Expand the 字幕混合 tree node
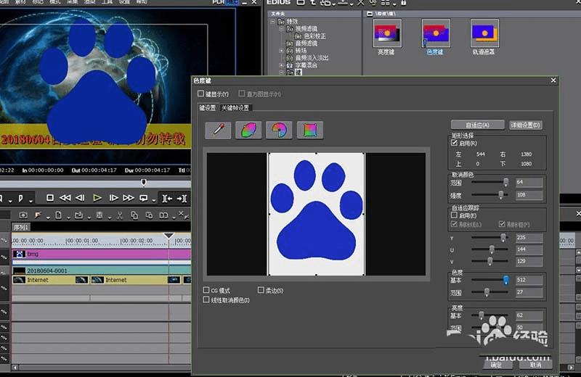The image size is (581, 377). click(x=282, y=65)
